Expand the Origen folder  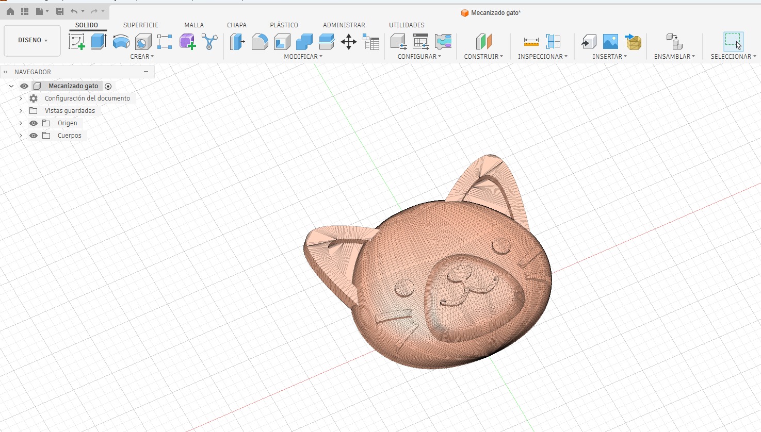[21, 123]
